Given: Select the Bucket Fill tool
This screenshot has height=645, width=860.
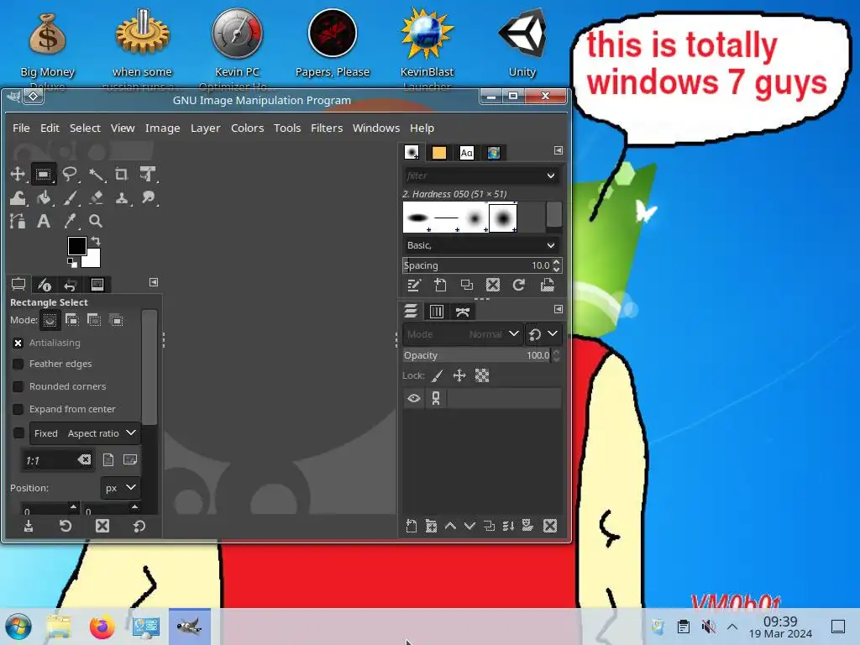Looking at the screenshot, I should (x=44, y=198).
